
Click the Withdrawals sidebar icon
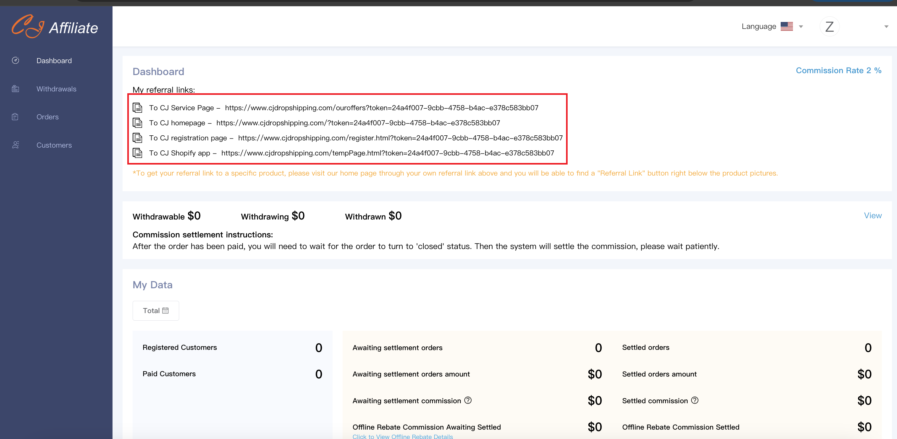coord(15,89)
